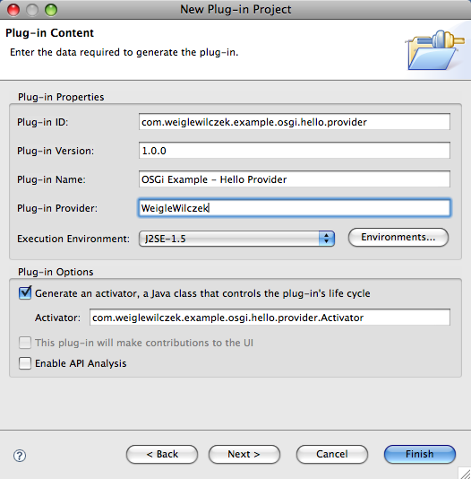Open the help question mark icon

point(20,456)
